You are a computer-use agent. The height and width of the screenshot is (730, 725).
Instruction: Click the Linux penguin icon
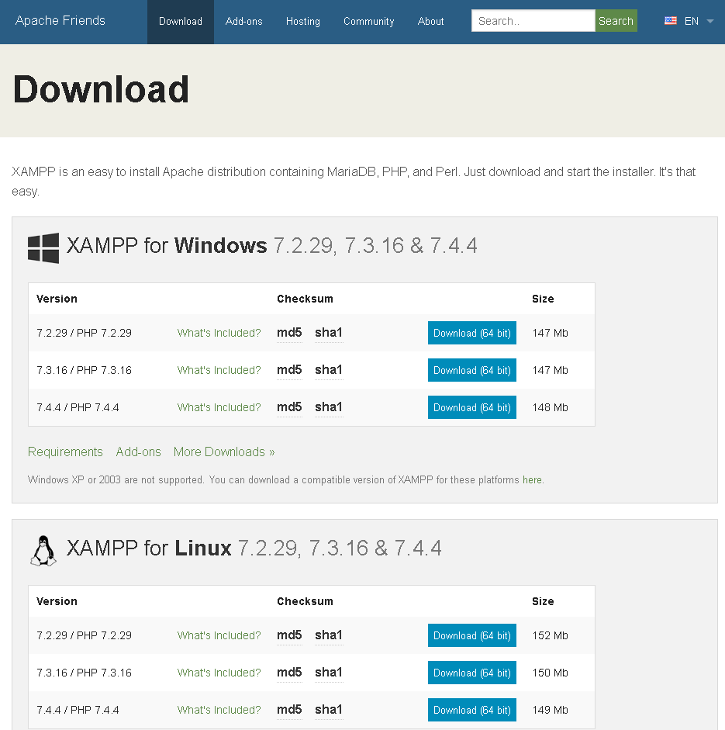pyautogui.click(x=43, y=551)
